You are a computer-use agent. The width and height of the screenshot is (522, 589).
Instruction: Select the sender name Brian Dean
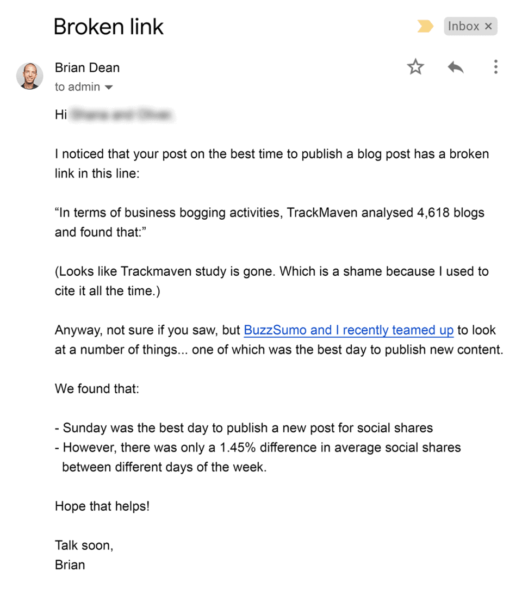tap(87, 67)
